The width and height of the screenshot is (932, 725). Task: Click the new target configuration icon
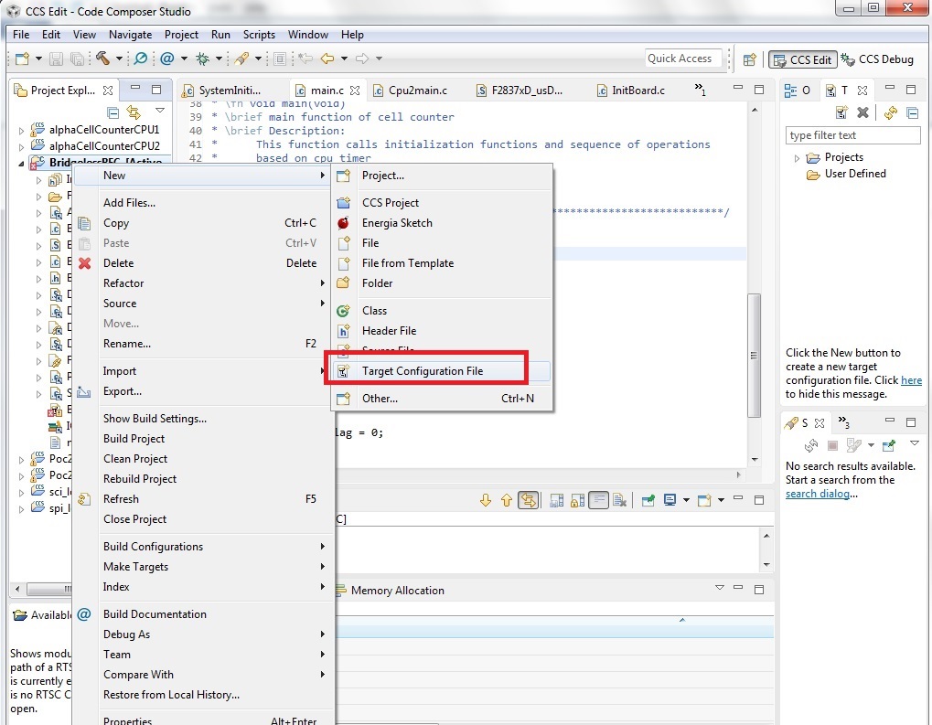(x=841, y=112)
